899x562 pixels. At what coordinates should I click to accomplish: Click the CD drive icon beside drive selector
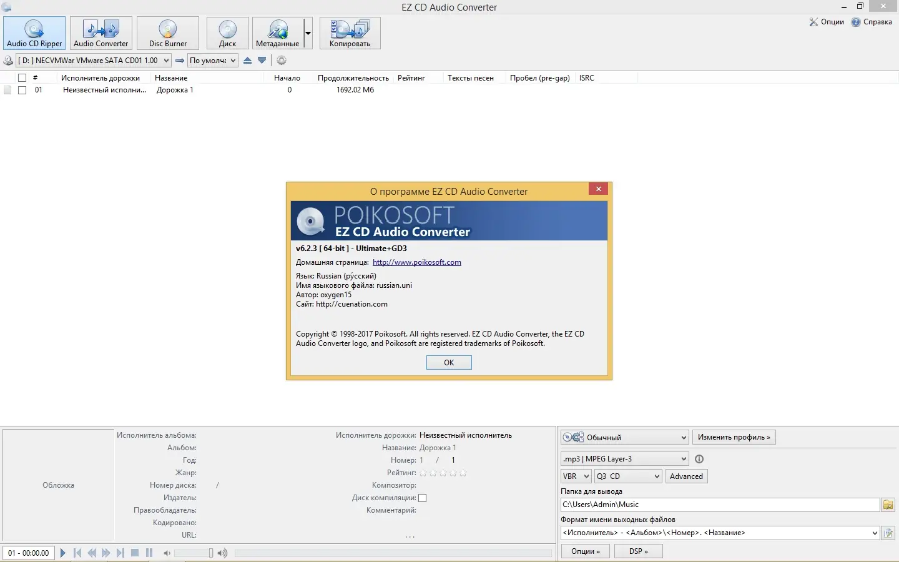coord(8,61)
